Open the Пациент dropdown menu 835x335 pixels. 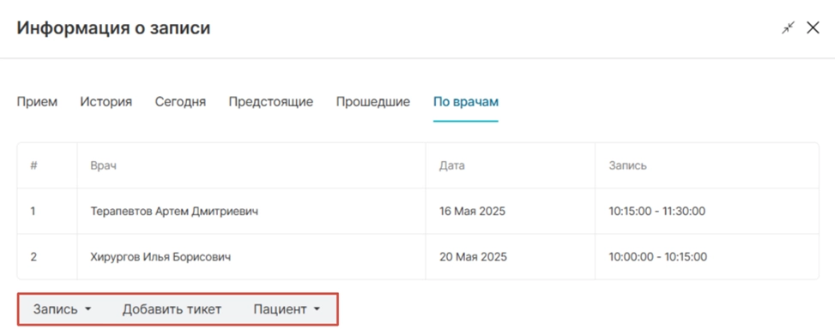point(287,309)
